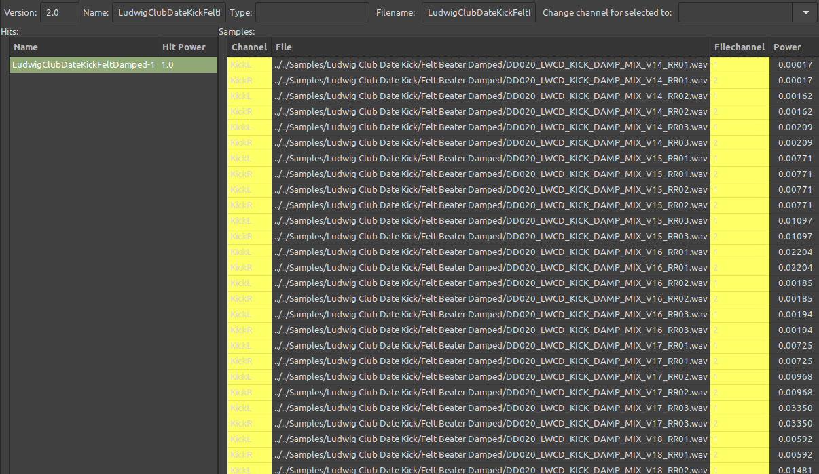Click power 0.00194 in the KickL V16_RR03 row
The height and width of the screenshot is (474, 819).
(x=793, y=315)
